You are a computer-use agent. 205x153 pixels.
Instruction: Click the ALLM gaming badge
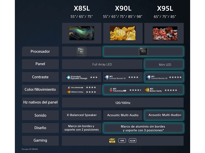tap(132, 140)
